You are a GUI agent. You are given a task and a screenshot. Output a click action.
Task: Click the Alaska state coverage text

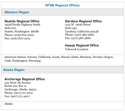click(x=8, y=104)
